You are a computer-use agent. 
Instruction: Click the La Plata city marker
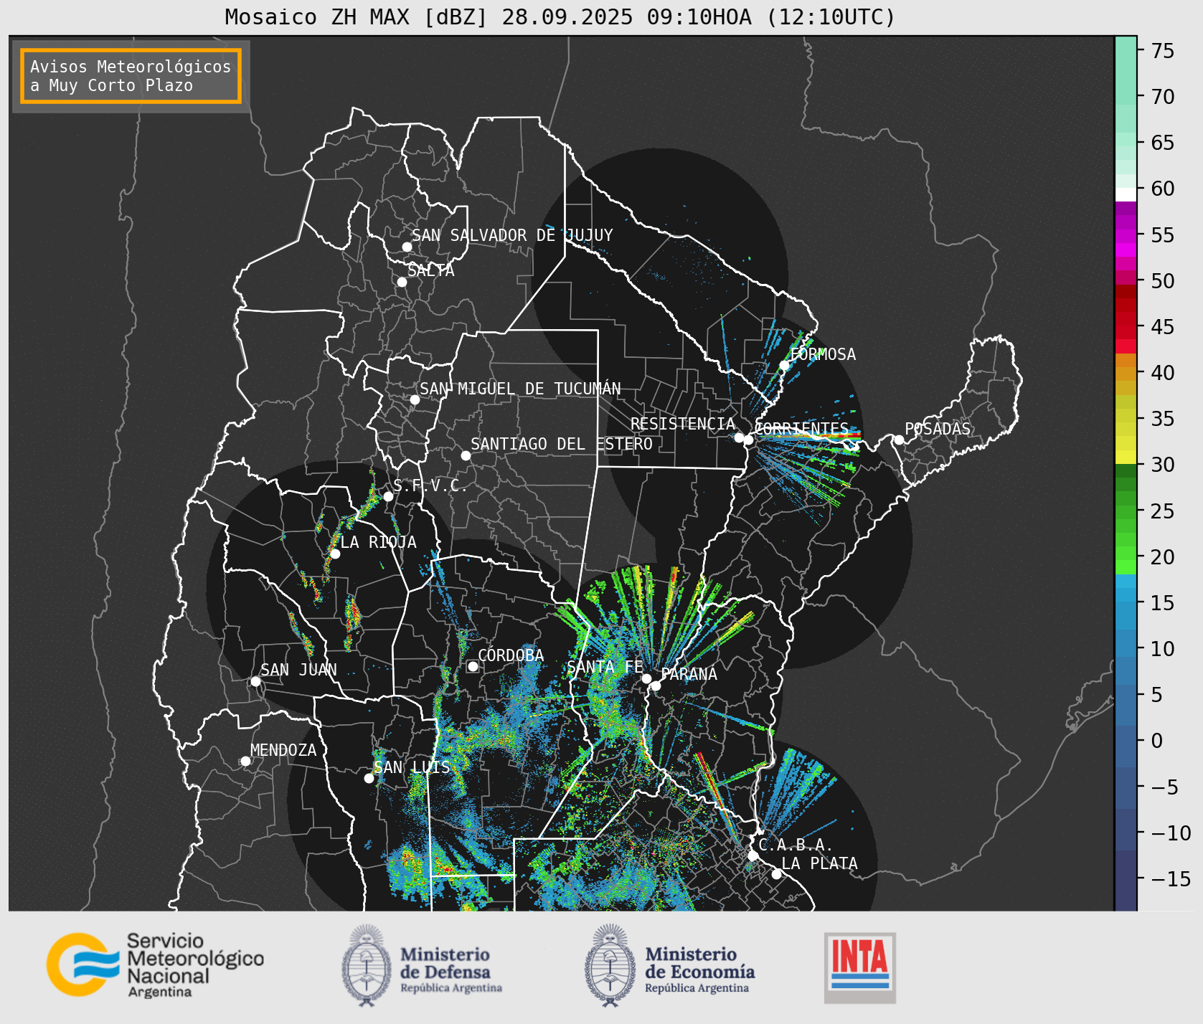(776, 873)
